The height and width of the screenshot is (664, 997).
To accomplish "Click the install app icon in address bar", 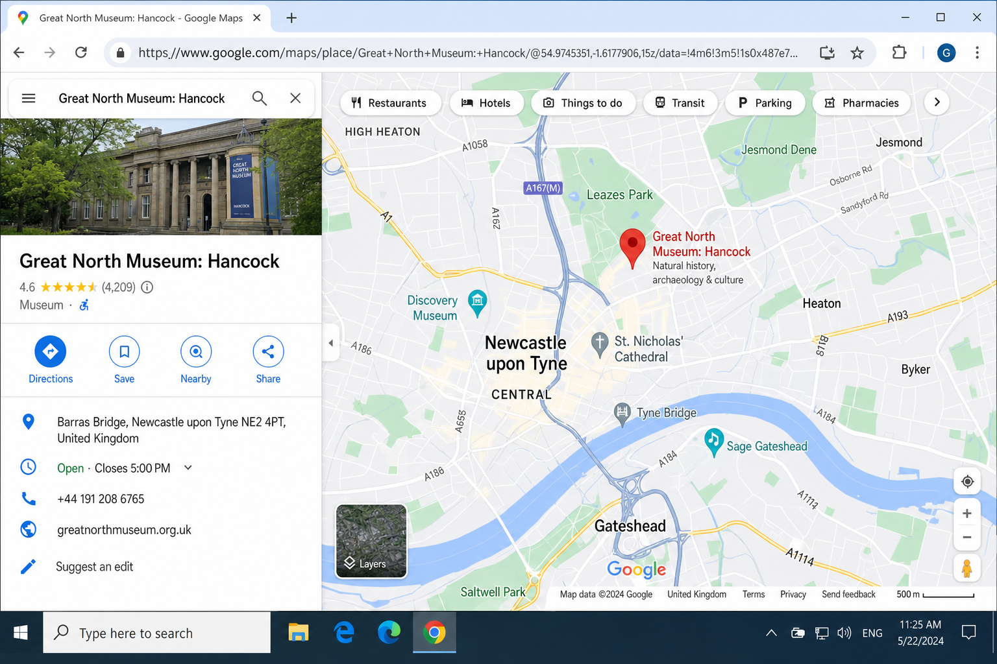I will pyautogui.click(x=827, y=53).
